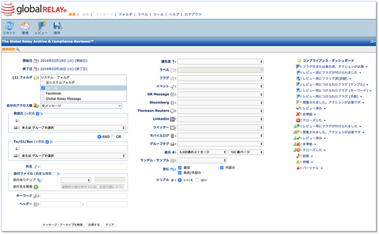
Task: Open the 発信元 group selection dropdown
Action: (73, 127)
